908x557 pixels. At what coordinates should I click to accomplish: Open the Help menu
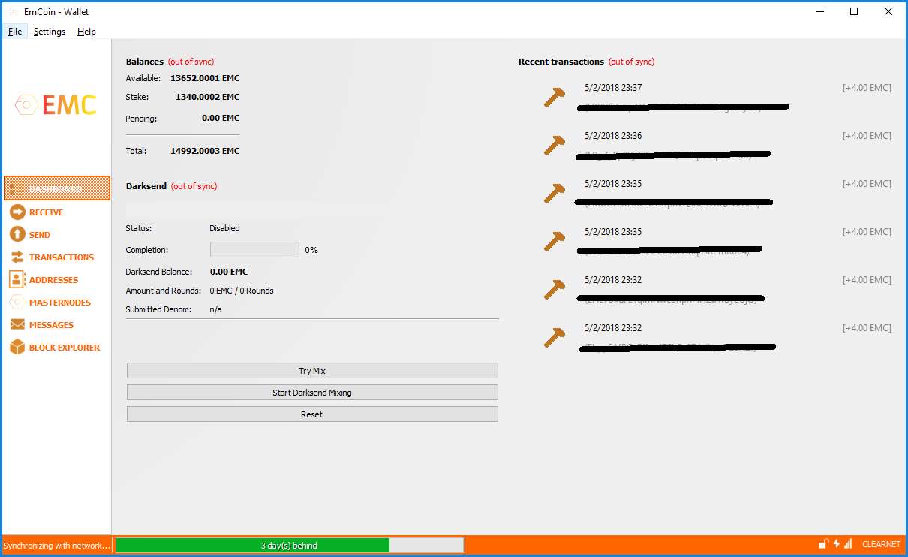point(86,32)
